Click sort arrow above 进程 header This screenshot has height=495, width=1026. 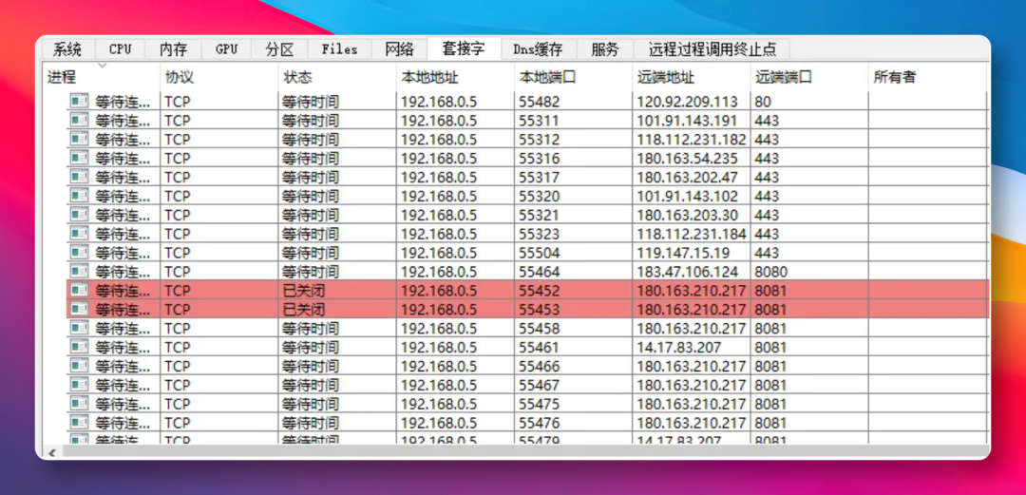[102, 65]
